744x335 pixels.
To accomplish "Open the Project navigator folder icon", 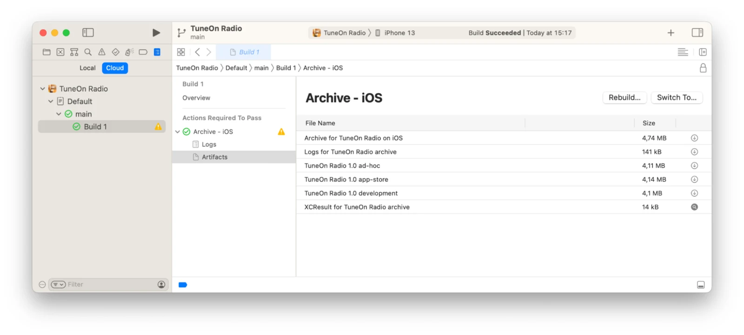I will (46, 52).
